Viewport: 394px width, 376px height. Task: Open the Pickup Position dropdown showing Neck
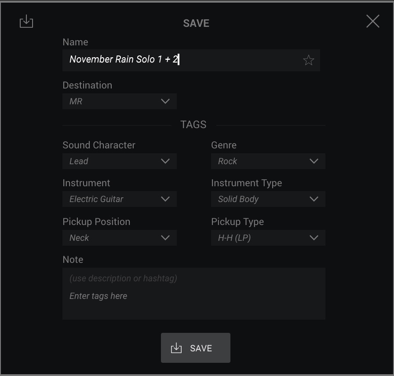coord(120,238)
